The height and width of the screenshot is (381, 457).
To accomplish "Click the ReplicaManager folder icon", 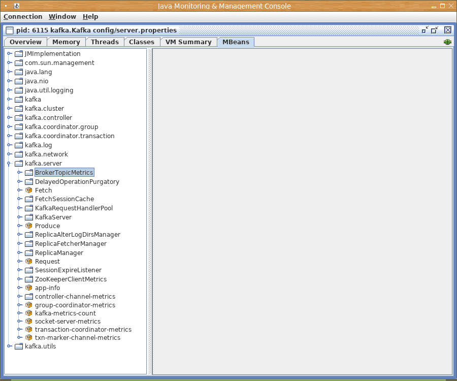I will pyautogui.click(x=29, y=253).
